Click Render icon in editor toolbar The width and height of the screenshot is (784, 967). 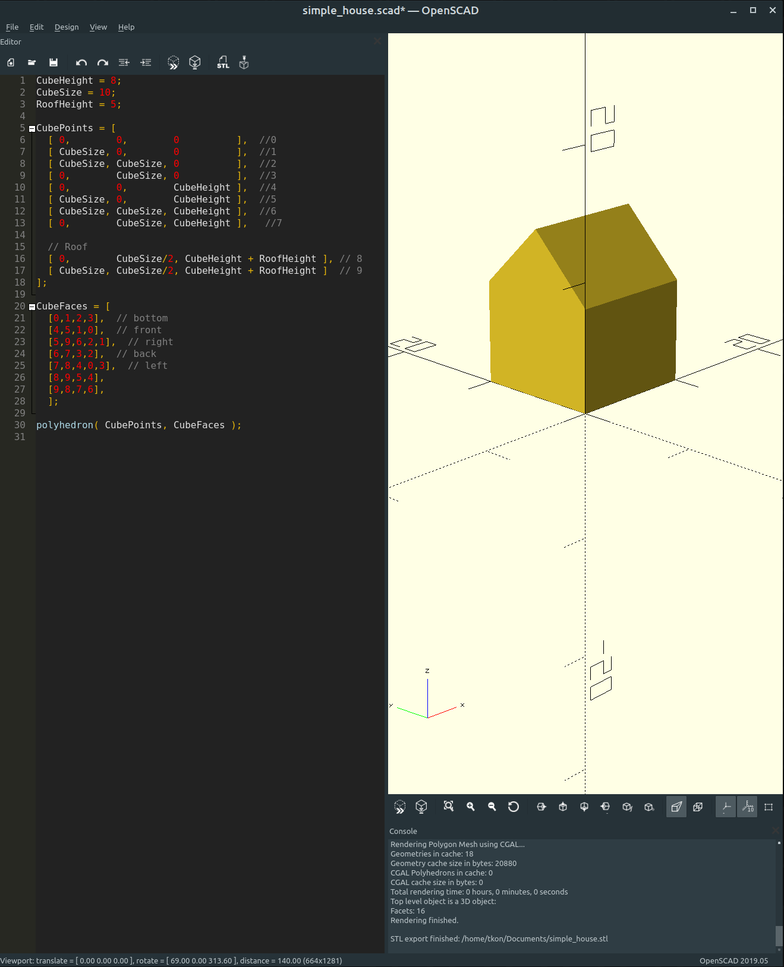195,62
